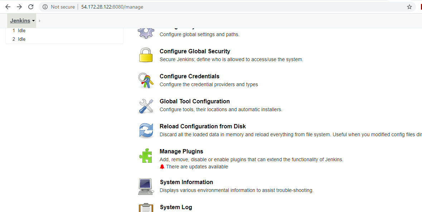Open the Configure Credentials link
This screenshot has height=212, width=422.
coord(189,76)
